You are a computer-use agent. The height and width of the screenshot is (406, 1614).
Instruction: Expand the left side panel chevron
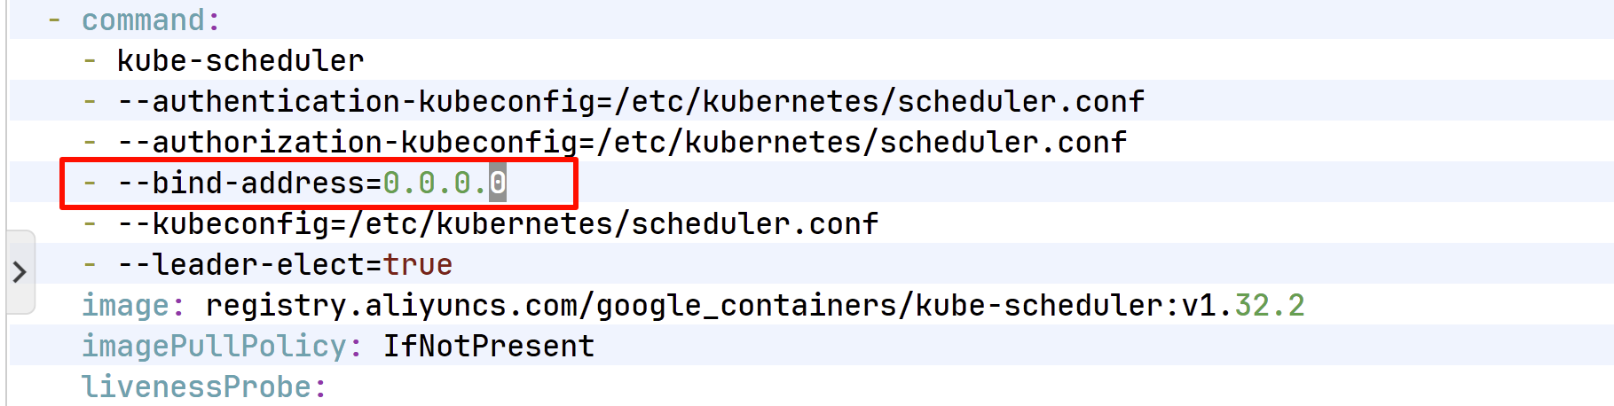coord(20,271)
